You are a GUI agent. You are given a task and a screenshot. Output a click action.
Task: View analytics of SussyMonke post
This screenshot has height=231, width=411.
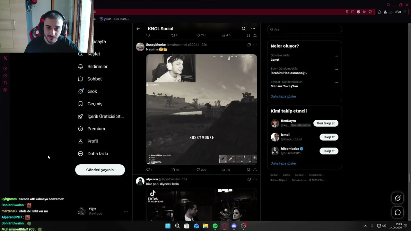(226, 170)
